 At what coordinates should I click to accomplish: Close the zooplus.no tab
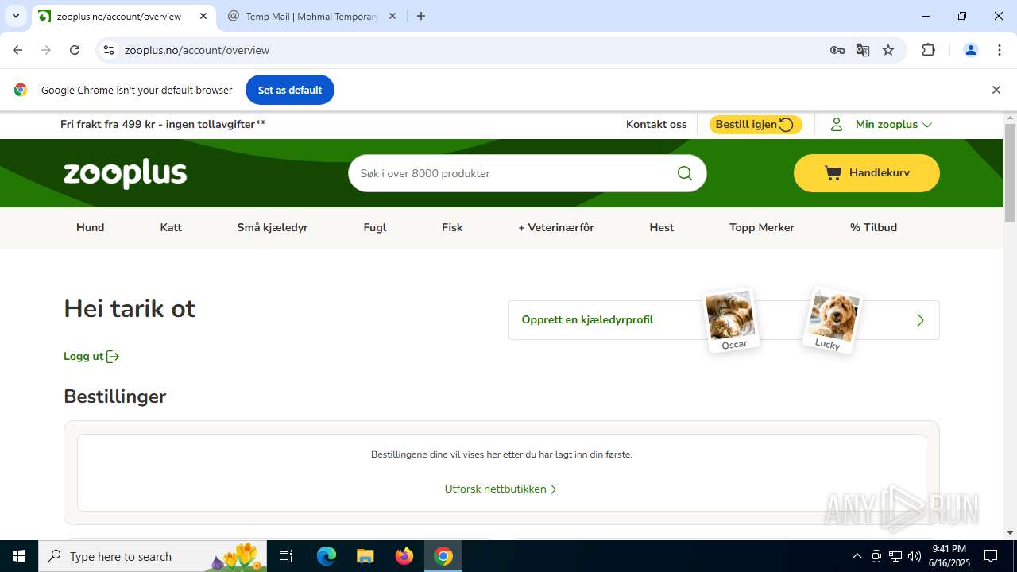pos(203,16)
